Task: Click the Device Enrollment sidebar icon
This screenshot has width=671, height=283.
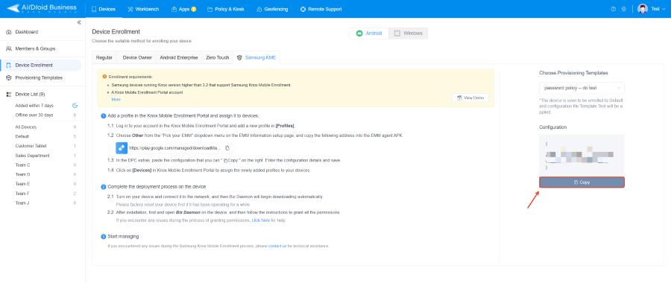Action: [8, 66]
